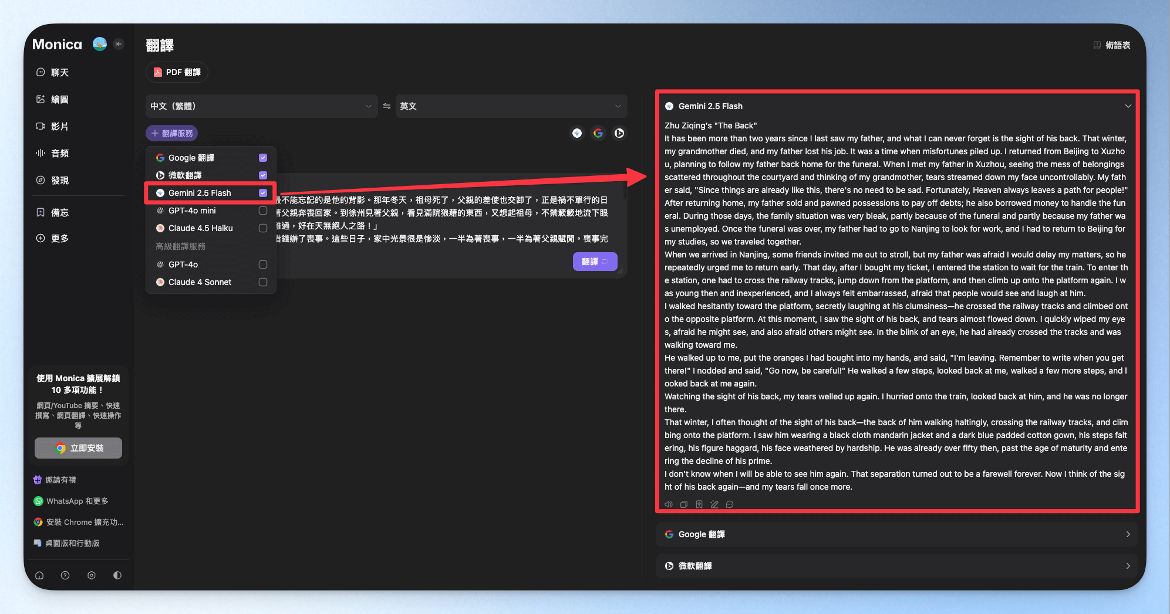The image size is (1170, 614).
Task: Open the 英文 target language dropdown
Action: (x=511, y=106)
